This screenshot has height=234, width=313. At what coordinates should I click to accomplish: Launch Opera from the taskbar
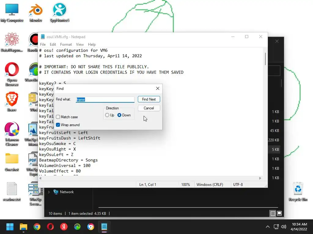pos(50,227)
